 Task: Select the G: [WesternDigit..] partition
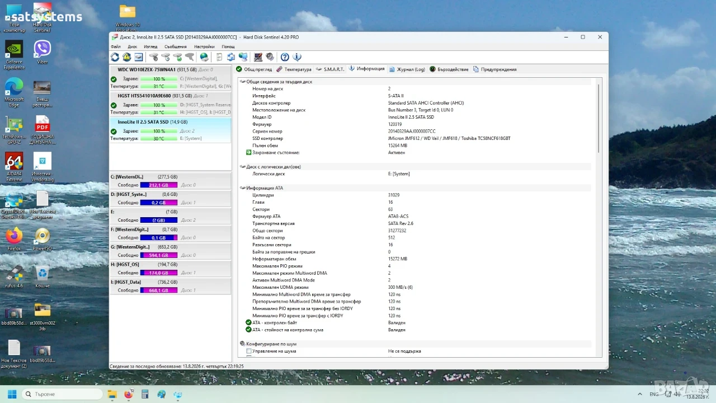click(170, 251)
